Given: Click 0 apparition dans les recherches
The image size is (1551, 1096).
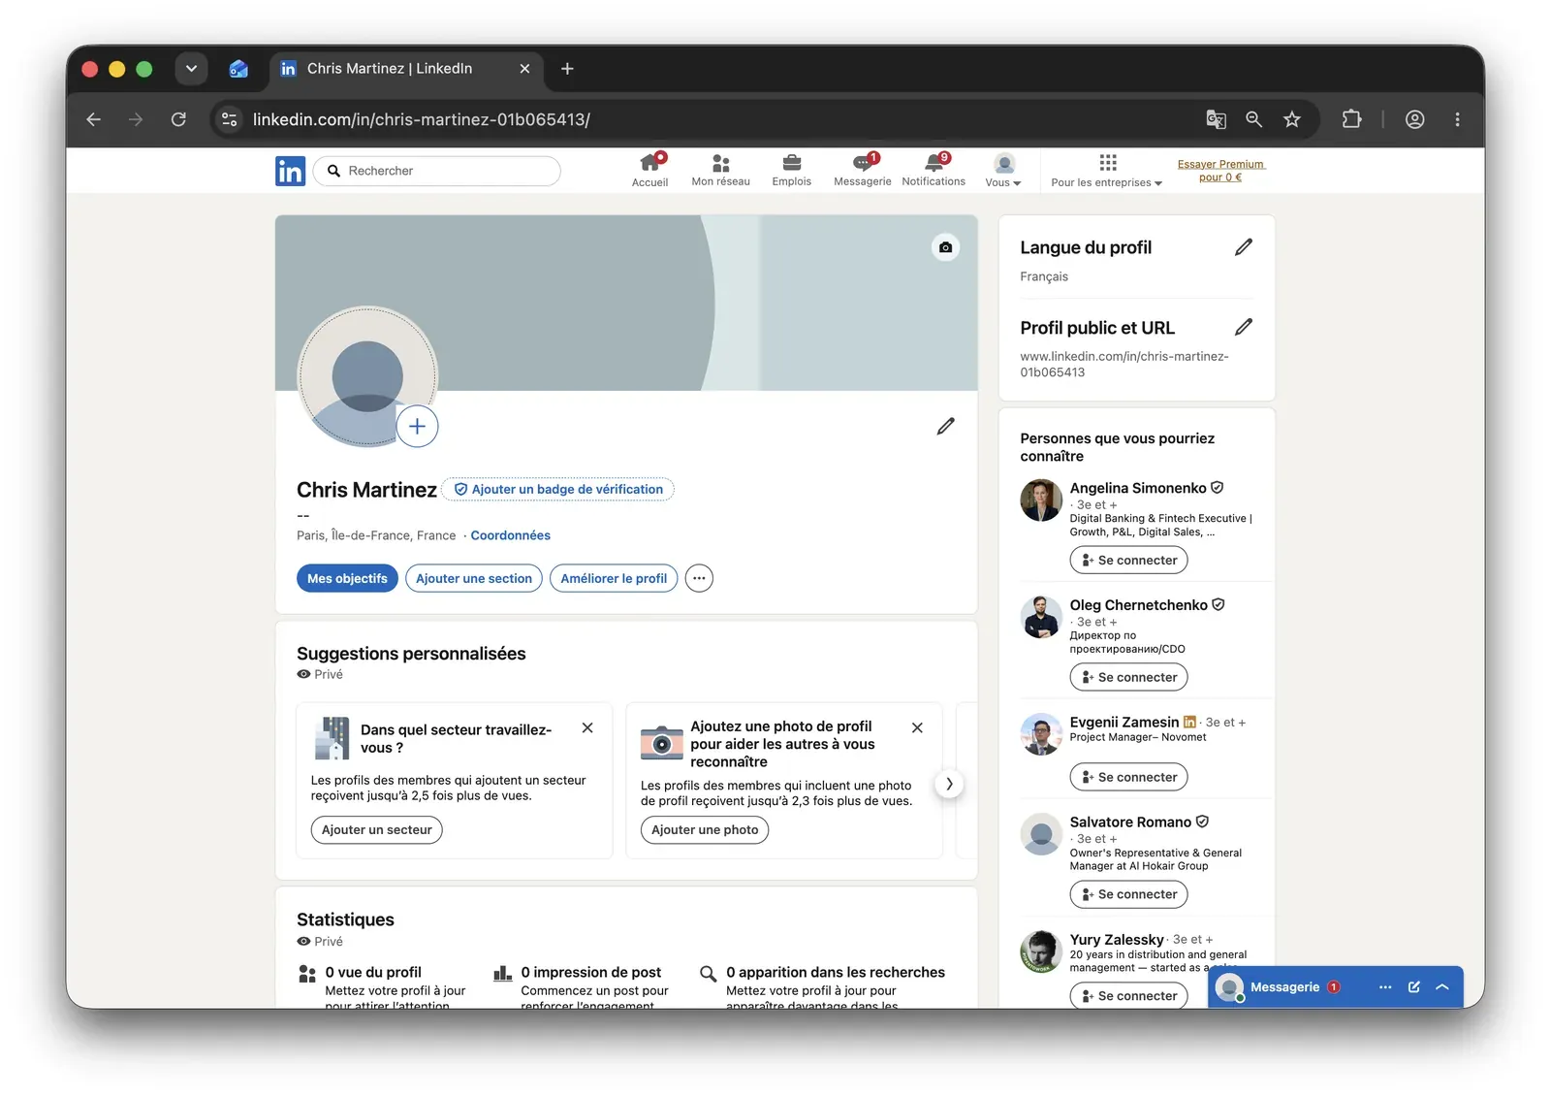Looking at the screenshot, I should coord(836,973).
